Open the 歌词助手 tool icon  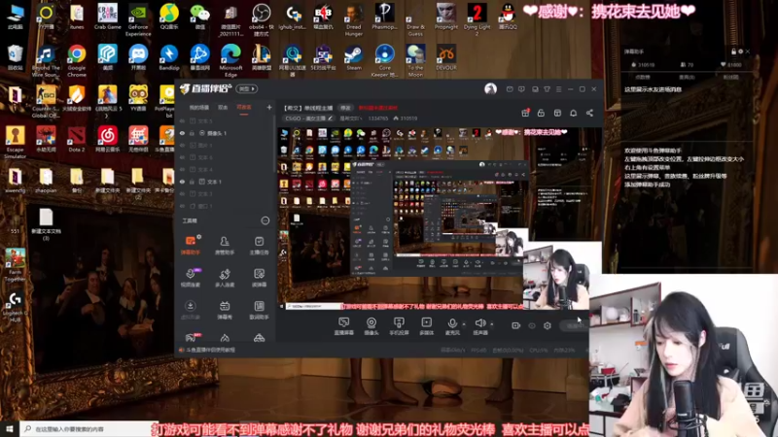tap(259, 310)
